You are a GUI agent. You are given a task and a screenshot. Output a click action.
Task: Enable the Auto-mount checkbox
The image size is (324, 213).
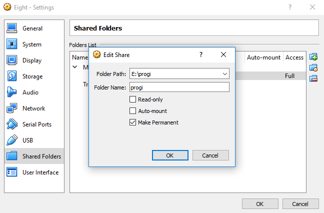pyautogui.click(x=132, y=111)
